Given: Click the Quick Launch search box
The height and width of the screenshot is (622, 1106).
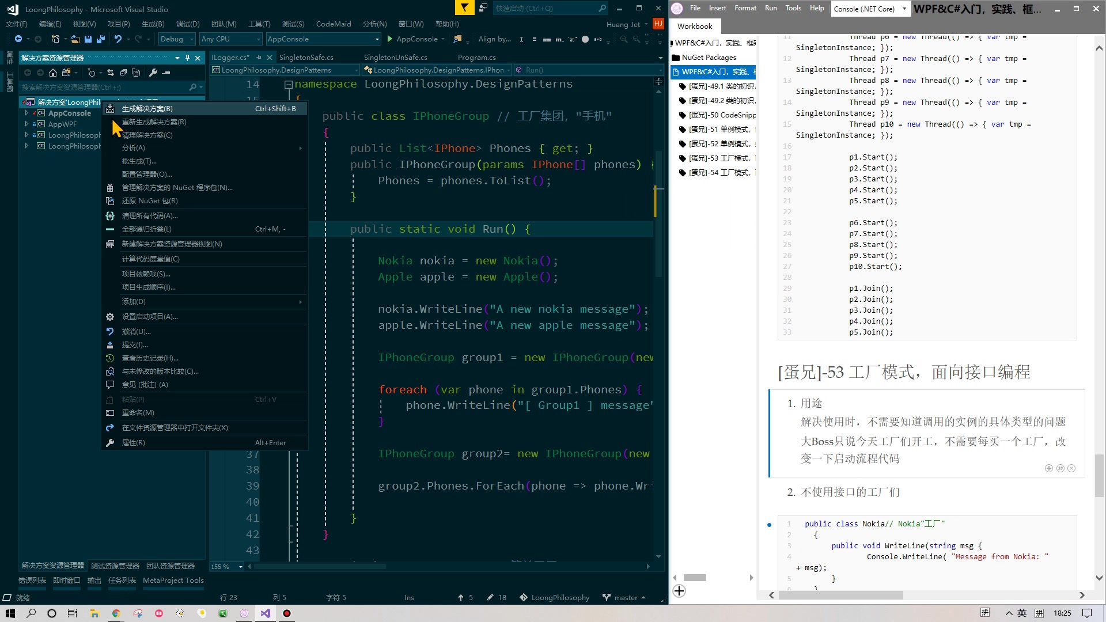Looking at the screenshot, I should (x=550, y=8).
